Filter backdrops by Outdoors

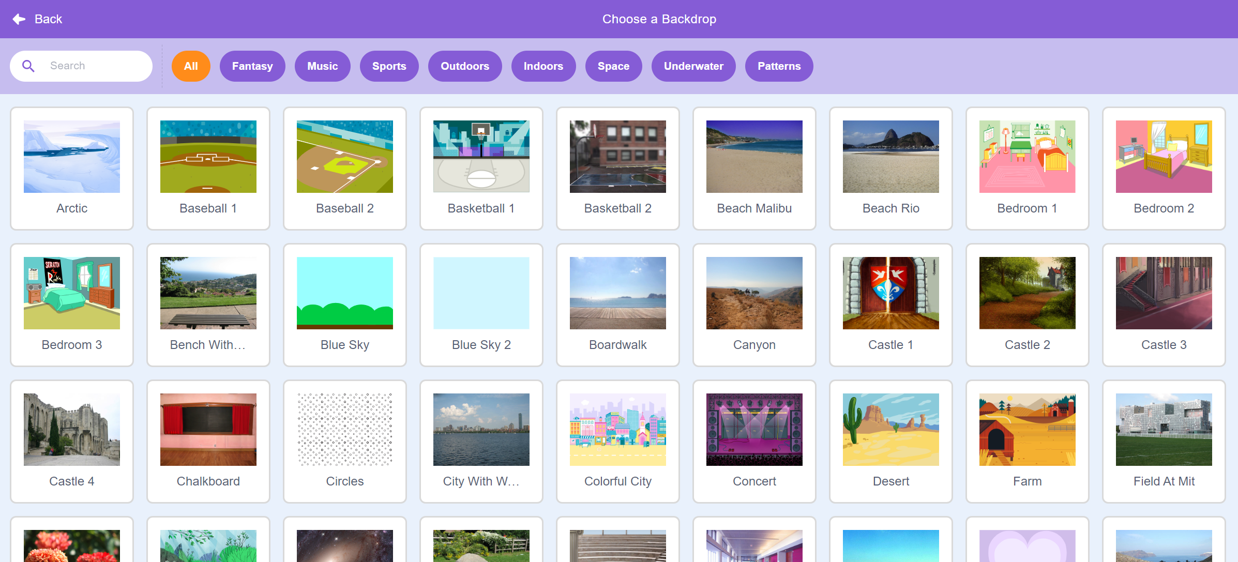coord(465,66)
